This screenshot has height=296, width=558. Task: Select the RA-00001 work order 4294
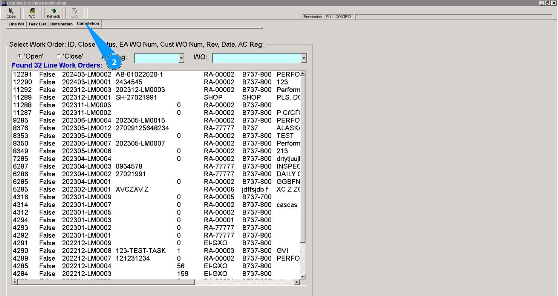[156, 220]
